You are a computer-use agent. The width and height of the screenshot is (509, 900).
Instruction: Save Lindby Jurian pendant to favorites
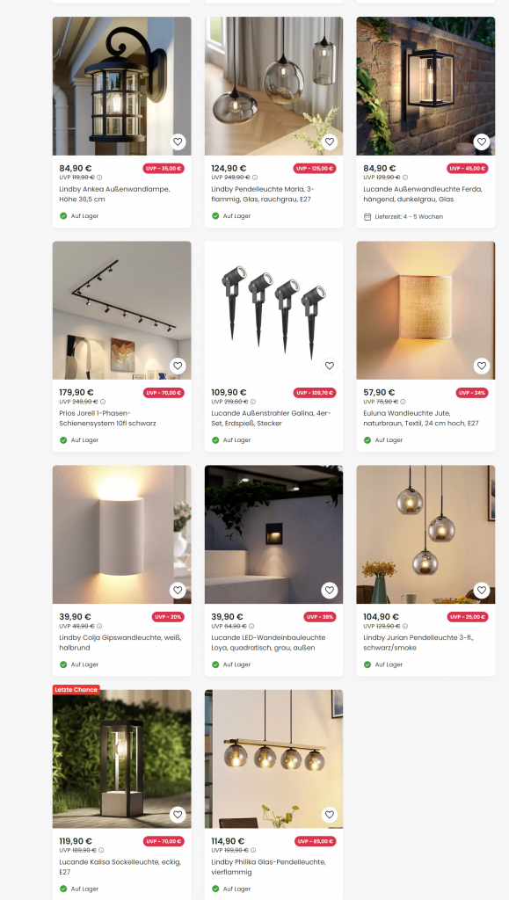pos(482,590)
